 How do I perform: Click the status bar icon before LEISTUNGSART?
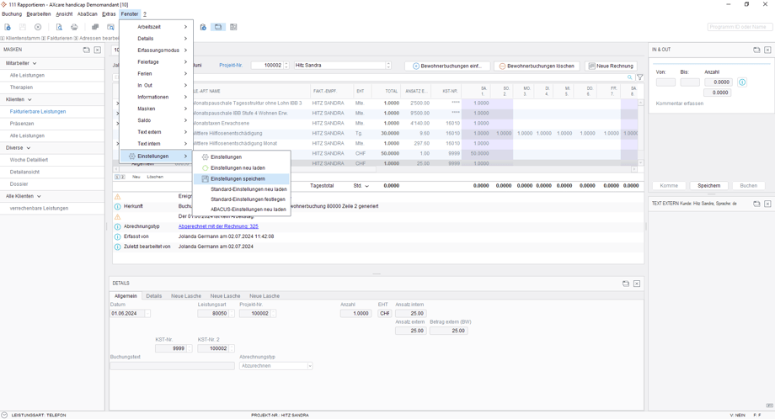(4, 415)
